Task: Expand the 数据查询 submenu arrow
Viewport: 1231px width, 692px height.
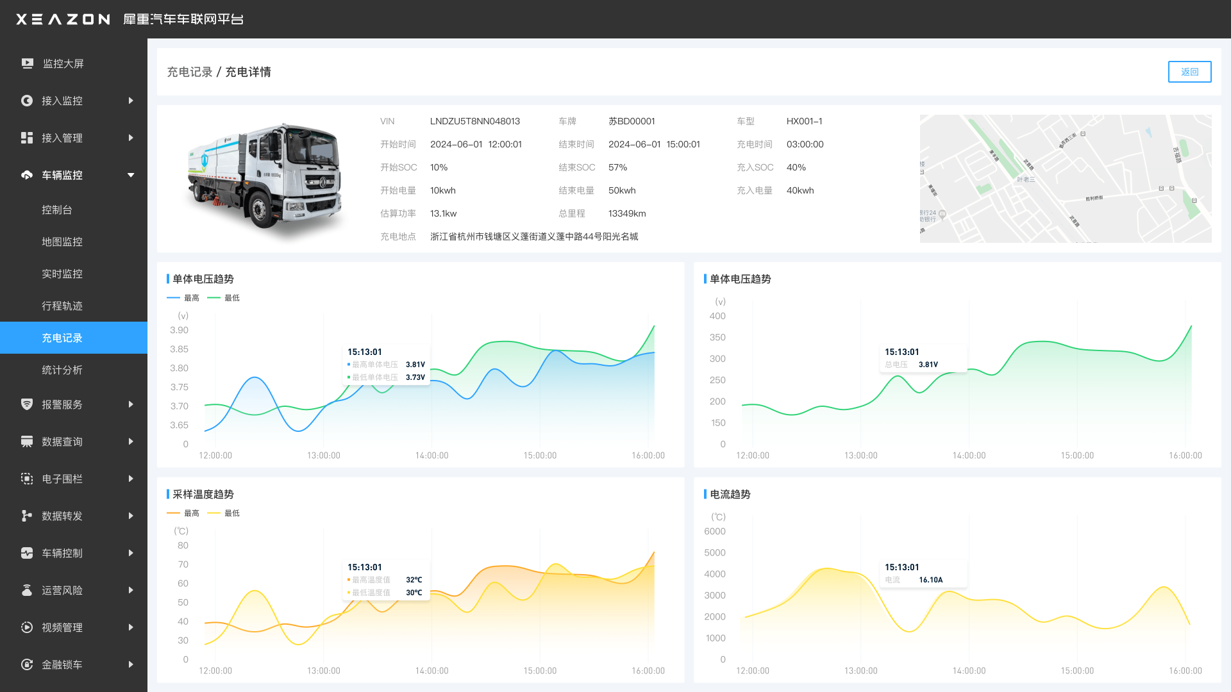Action: point(131,441)
